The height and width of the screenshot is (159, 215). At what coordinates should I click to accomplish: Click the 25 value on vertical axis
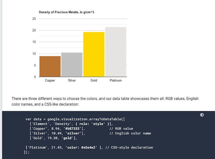pos(34,19)
